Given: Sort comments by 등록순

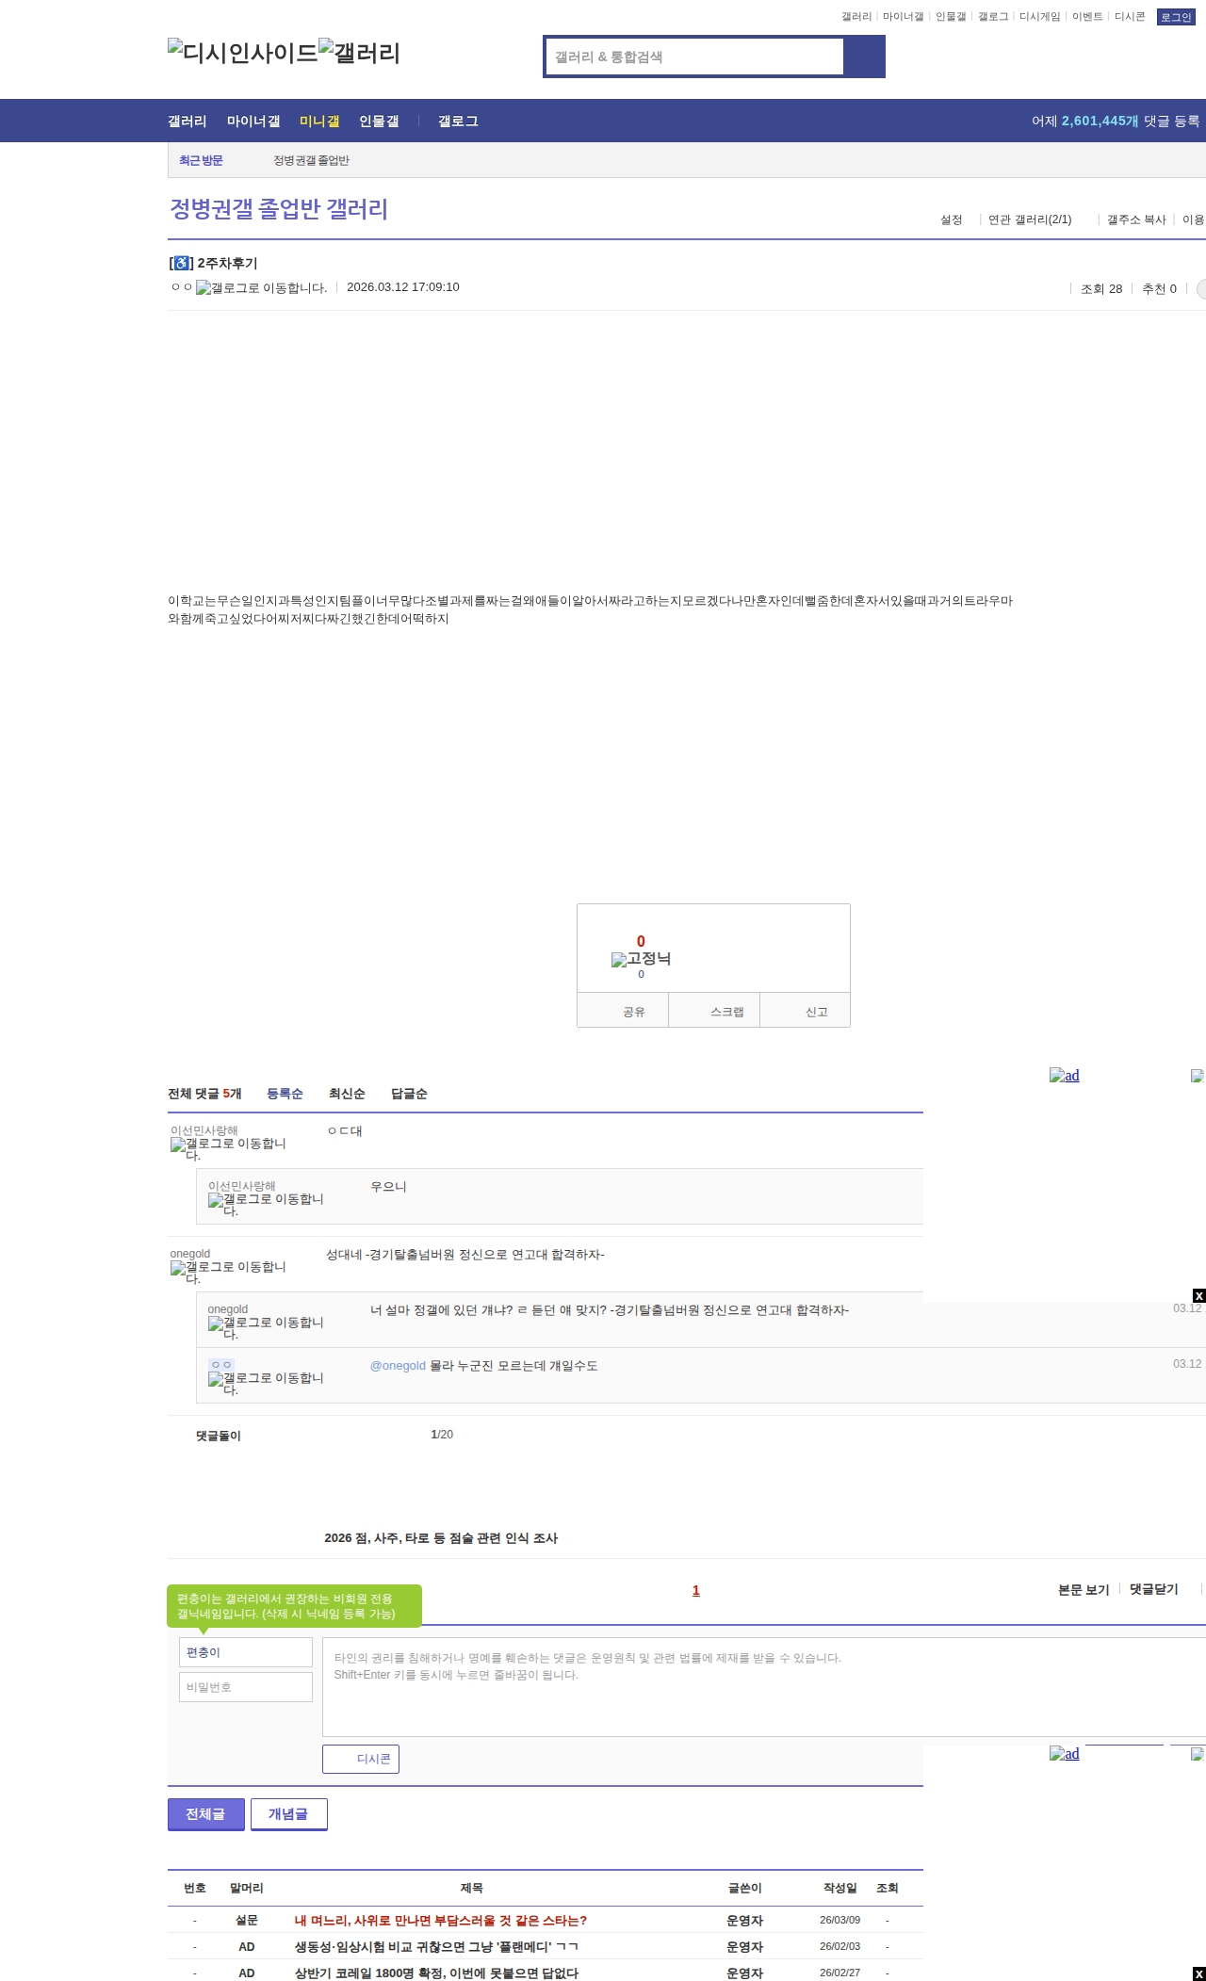Looking at the screenshot, I should 285,1094.
